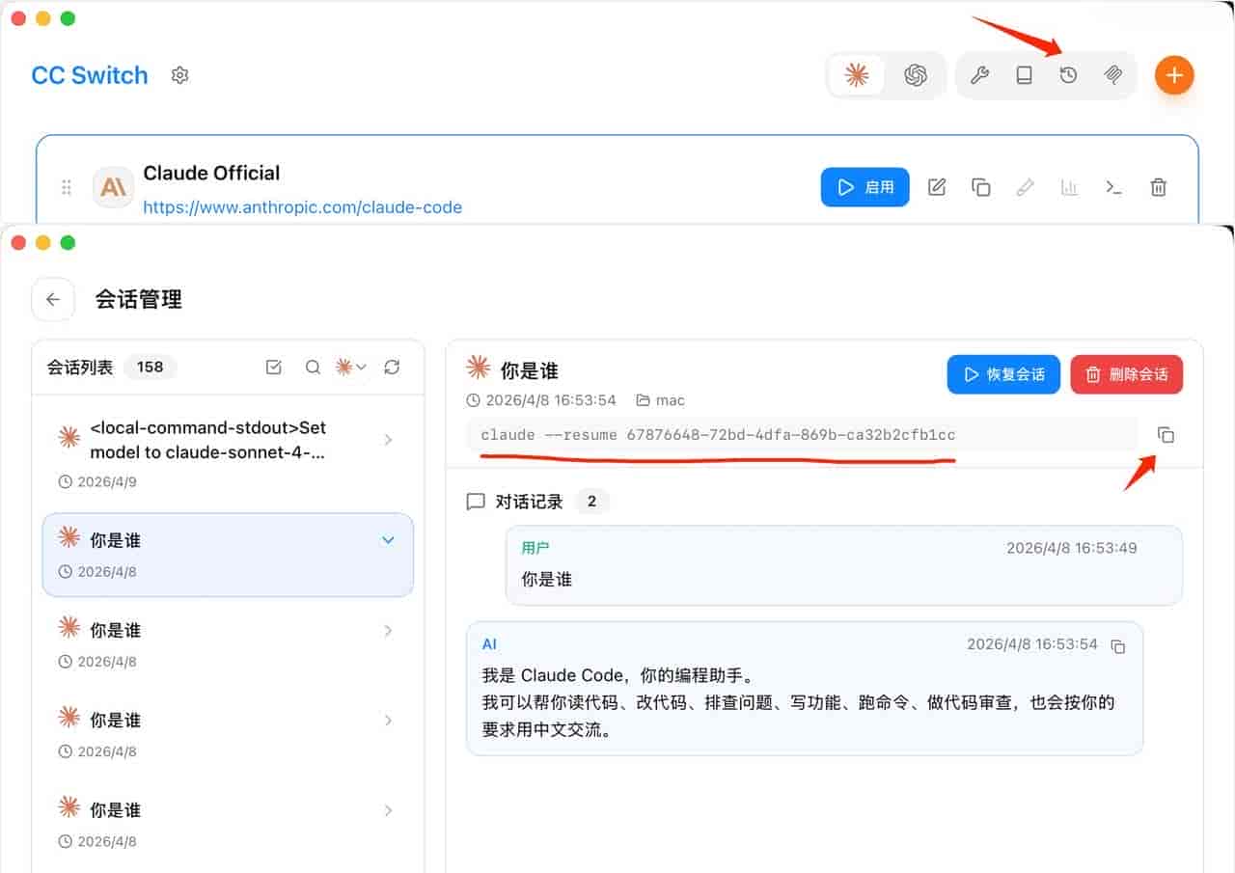Expand chevron of local-command-stdout session

click(388, 440)
